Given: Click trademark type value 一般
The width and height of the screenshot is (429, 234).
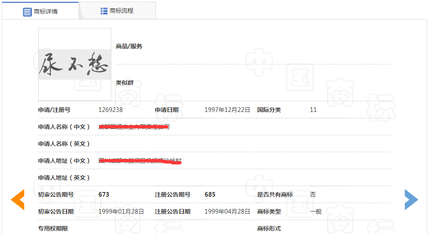Looking at the screenshot, I should coord(316,212).
